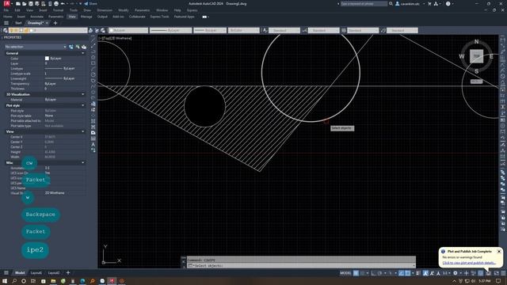The image size is (507, 285).
Task: Open the Modify menu
Action: click(x=124, y=10)
